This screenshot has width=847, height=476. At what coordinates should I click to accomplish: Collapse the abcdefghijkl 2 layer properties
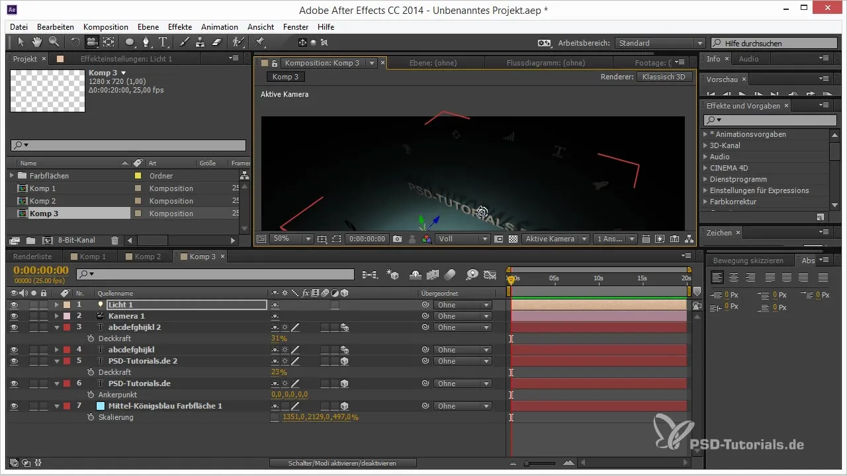(x=57, y=327)
